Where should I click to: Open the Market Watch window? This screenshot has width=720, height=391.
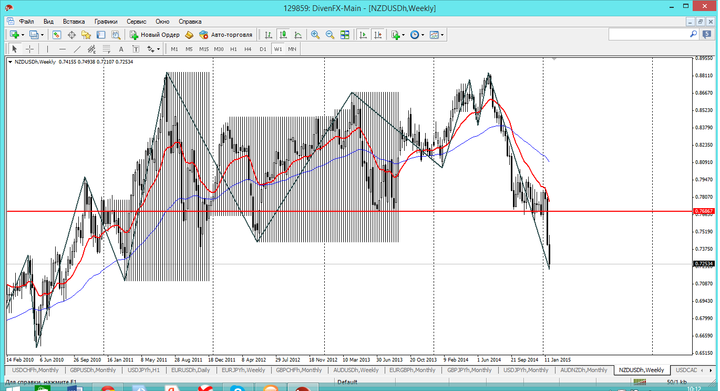pos(57,35)
